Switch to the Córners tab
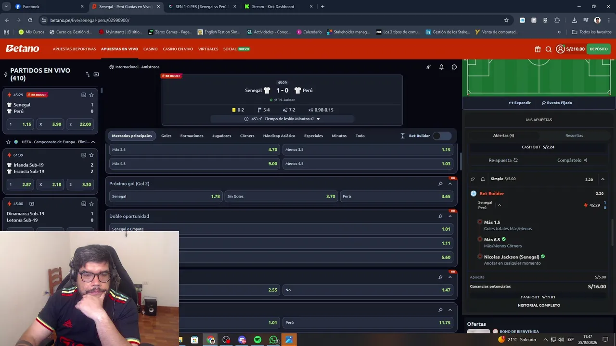Viewport: 616px width, 346px height. tap(247, 136)
